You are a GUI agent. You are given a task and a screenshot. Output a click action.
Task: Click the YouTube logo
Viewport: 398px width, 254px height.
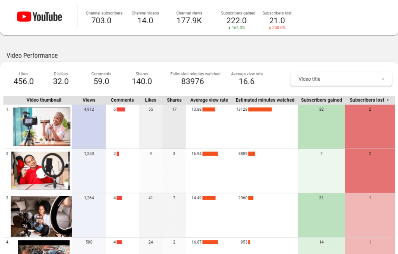(39, 17)
